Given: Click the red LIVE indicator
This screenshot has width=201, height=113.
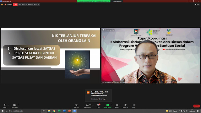Looking at the screenshot, I should (x=15, y=5).
